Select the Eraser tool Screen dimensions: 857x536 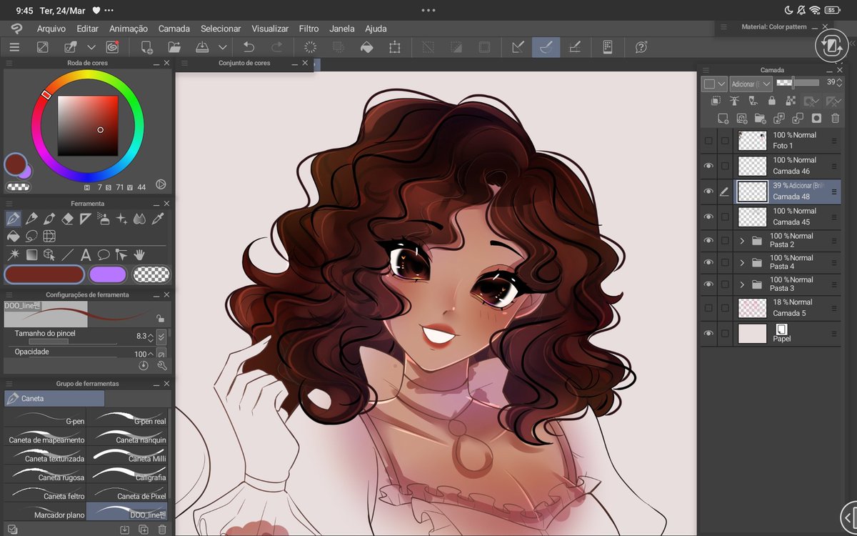(x=66, y=218)
